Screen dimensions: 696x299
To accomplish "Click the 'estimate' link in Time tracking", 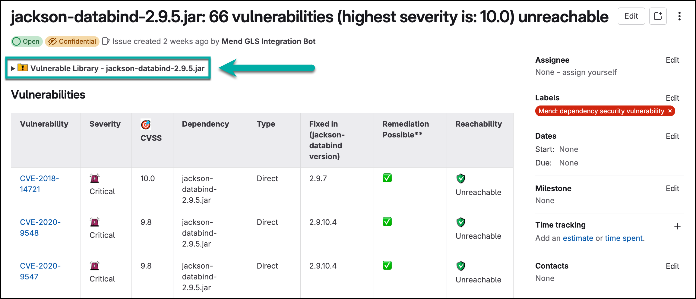I will pyautogui.click(x=578, y=238).
